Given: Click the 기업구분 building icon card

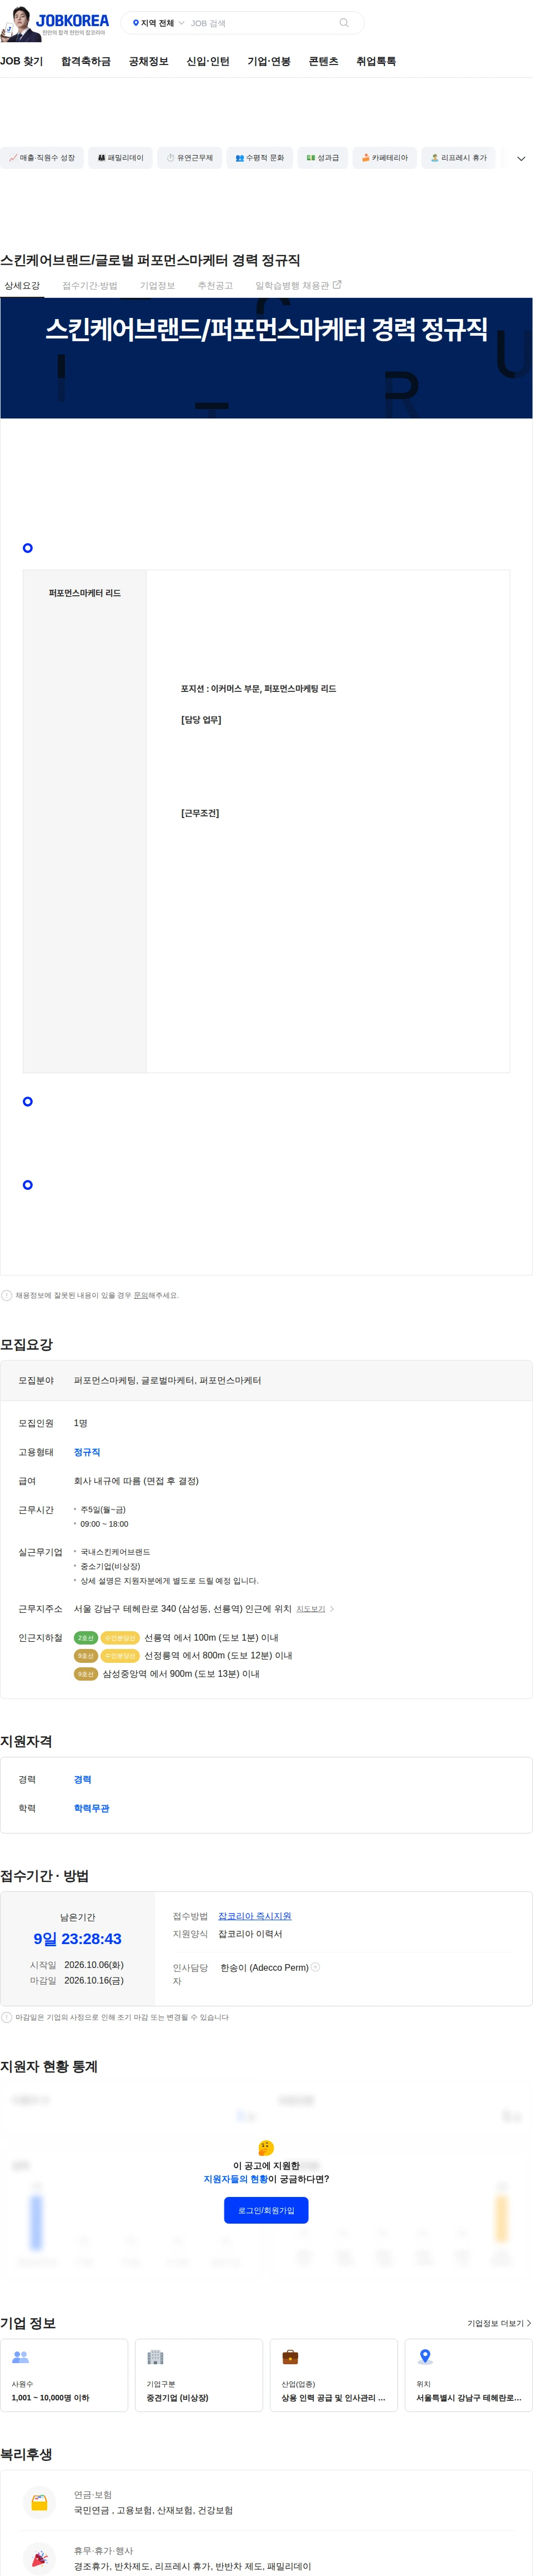Looking at the screenshot, I should pos(199,2375).
